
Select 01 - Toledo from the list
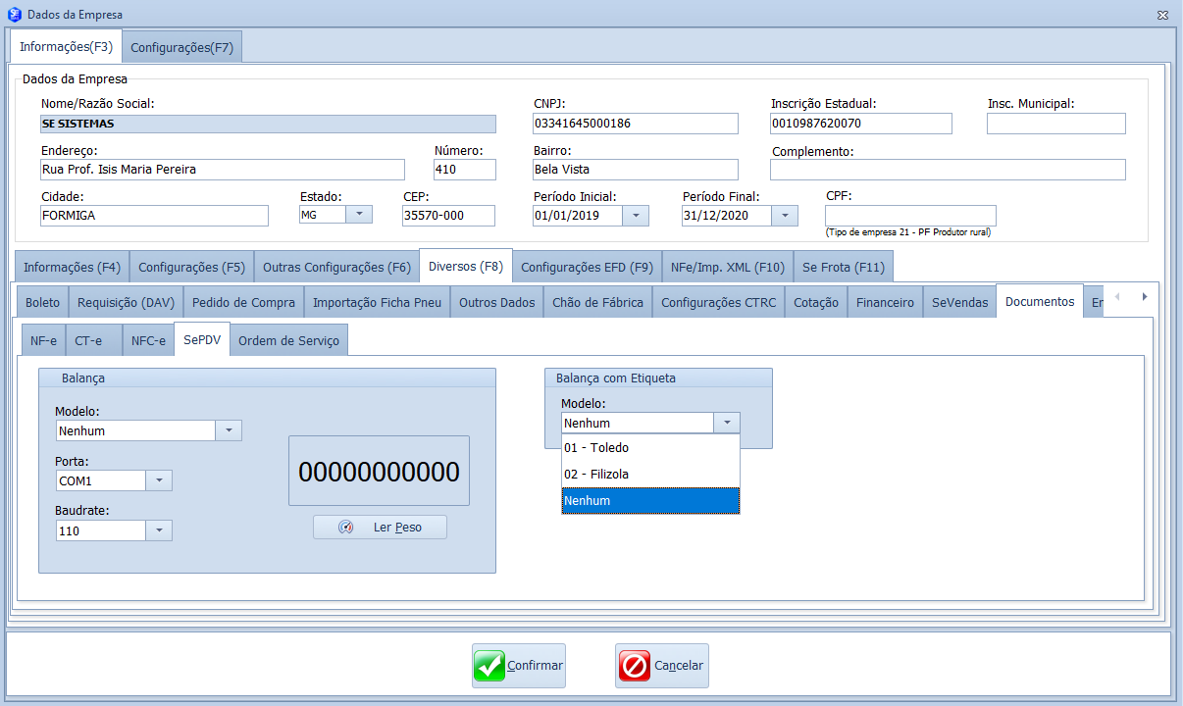(650, 448)
